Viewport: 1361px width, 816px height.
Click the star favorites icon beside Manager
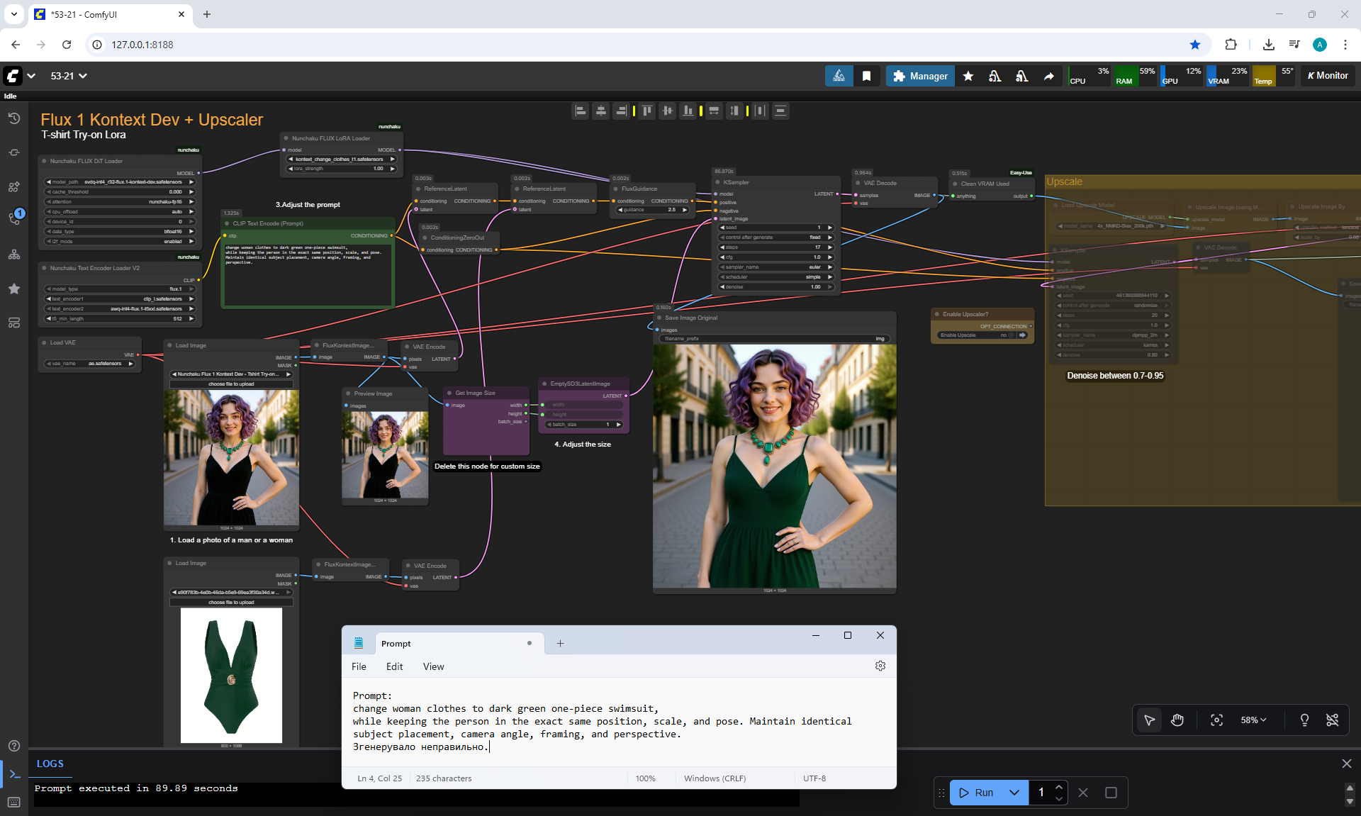[x=968, y=76]
